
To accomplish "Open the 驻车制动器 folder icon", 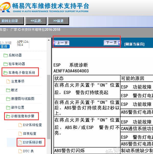I will click(x=6, y=64).
